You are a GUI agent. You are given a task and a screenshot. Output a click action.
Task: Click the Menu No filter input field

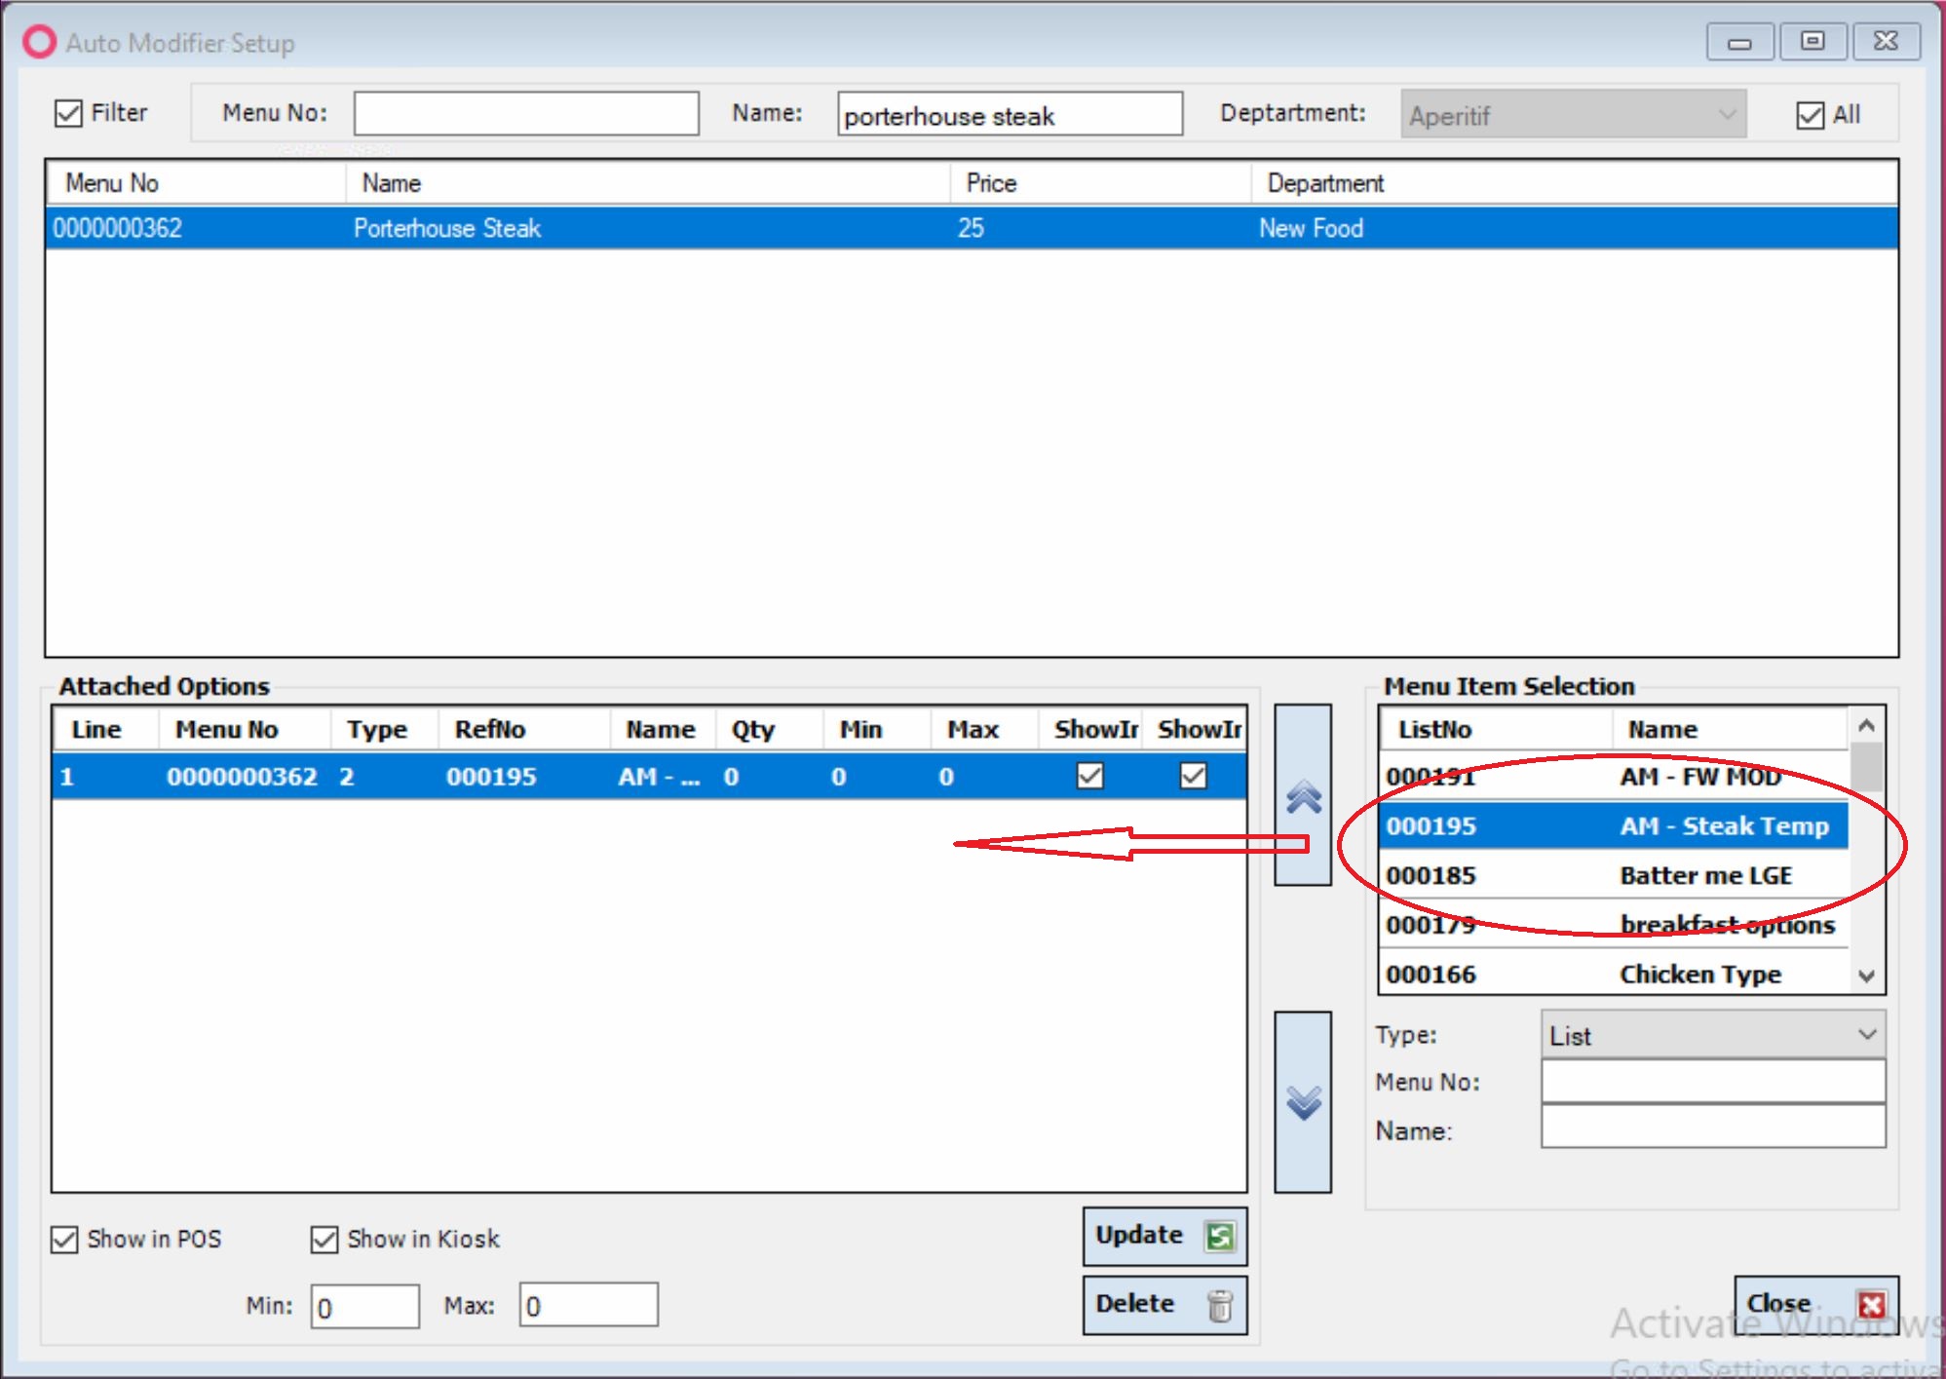pos(526,114)
